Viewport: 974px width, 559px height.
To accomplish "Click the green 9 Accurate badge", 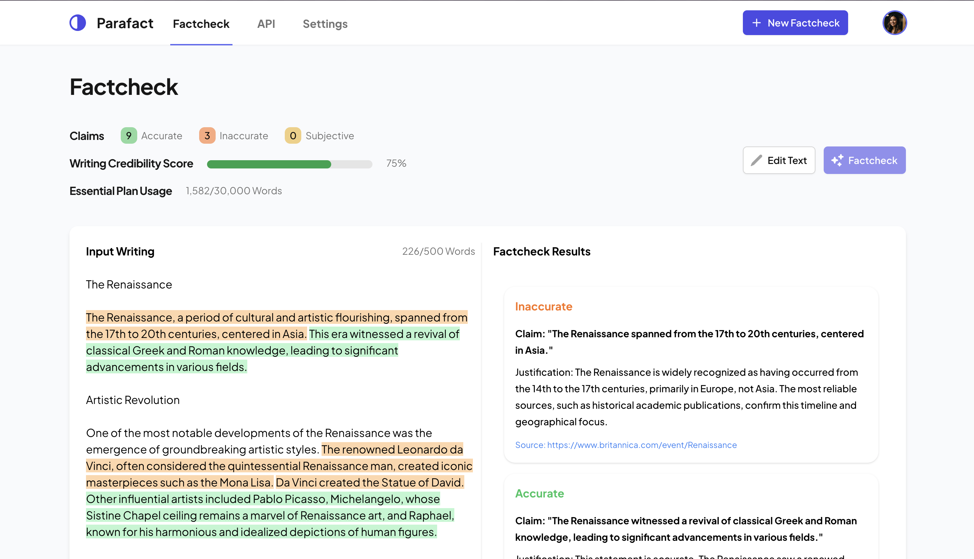I will click(x=129, y=135).
